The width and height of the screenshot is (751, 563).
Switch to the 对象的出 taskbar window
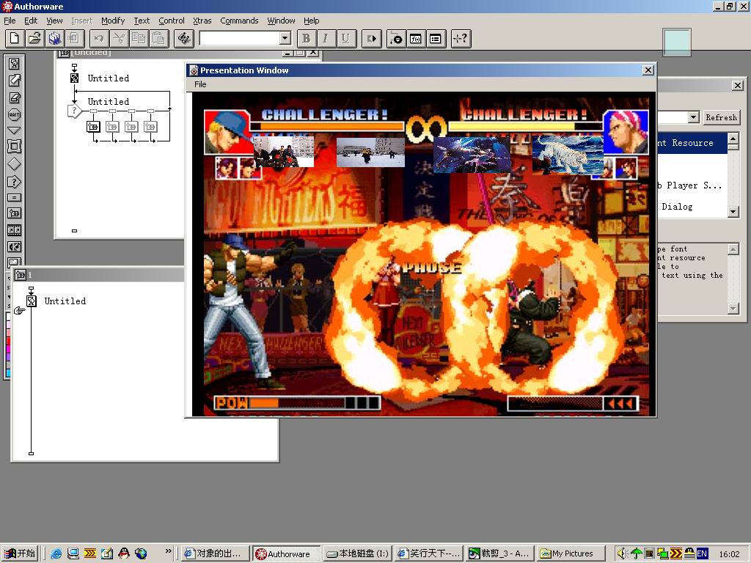(x=216, y=553)
